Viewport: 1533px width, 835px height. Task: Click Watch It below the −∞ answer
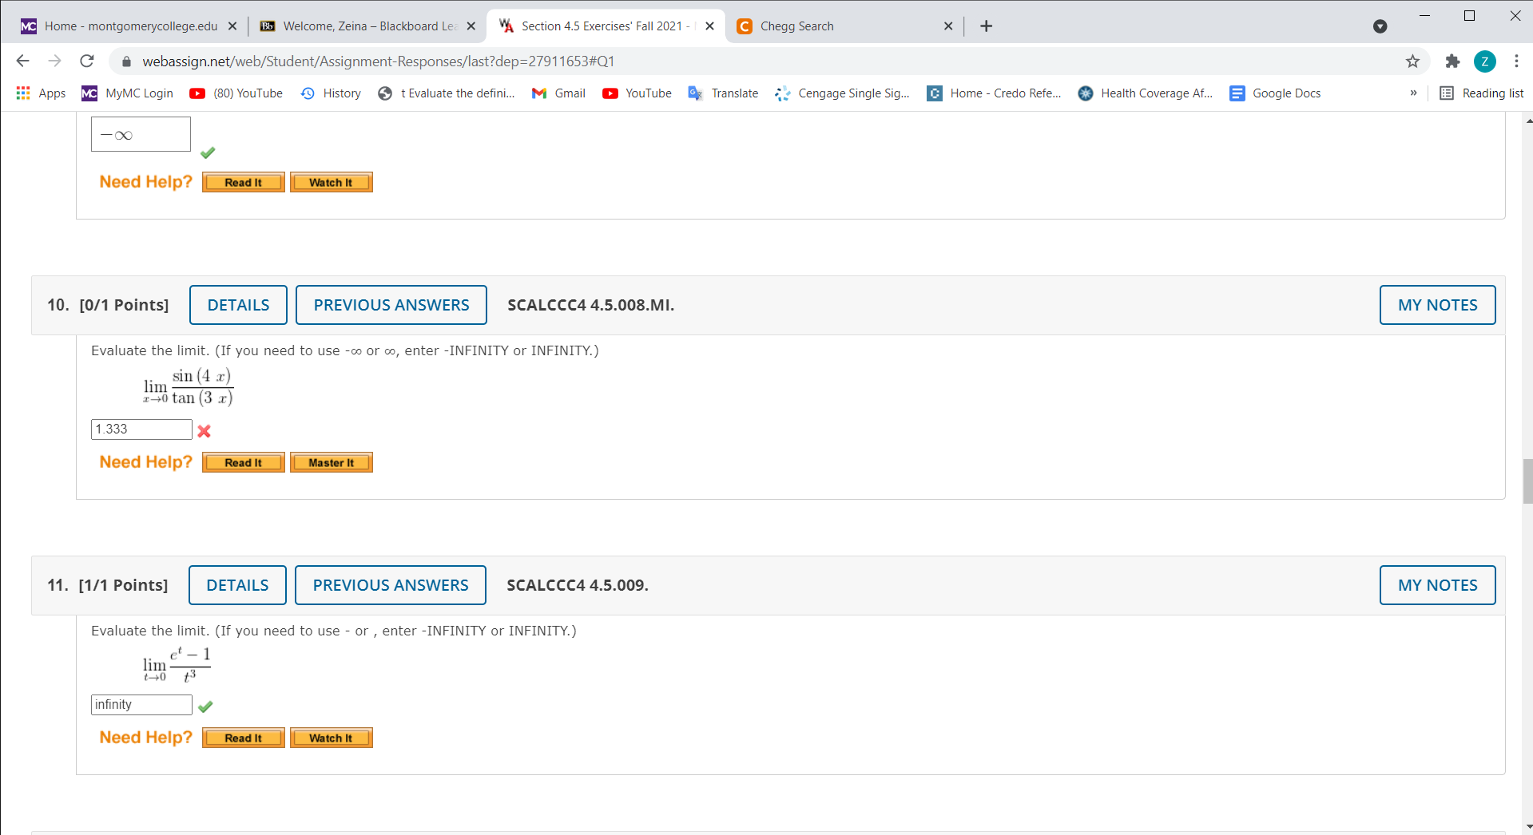(331, 183)
